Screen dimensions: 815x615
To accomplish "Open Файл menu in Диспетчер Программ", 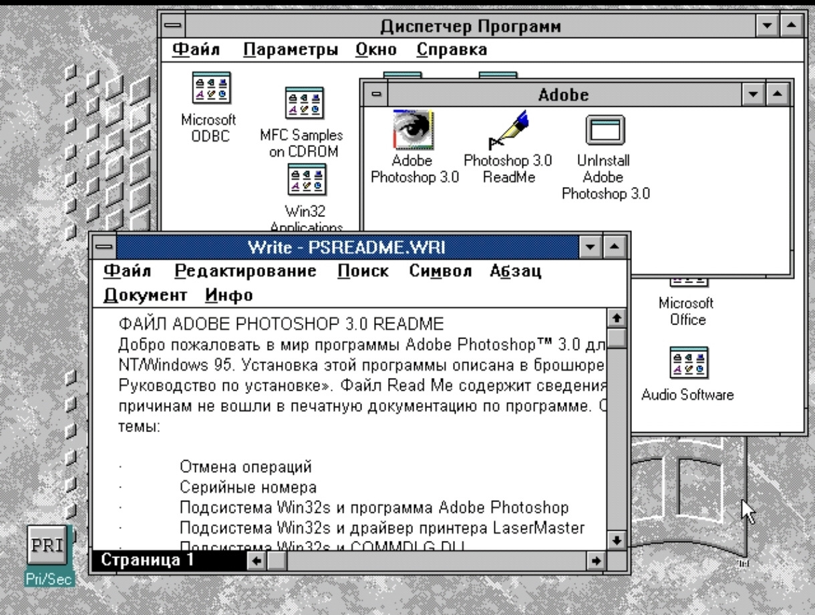I will 196,49.
